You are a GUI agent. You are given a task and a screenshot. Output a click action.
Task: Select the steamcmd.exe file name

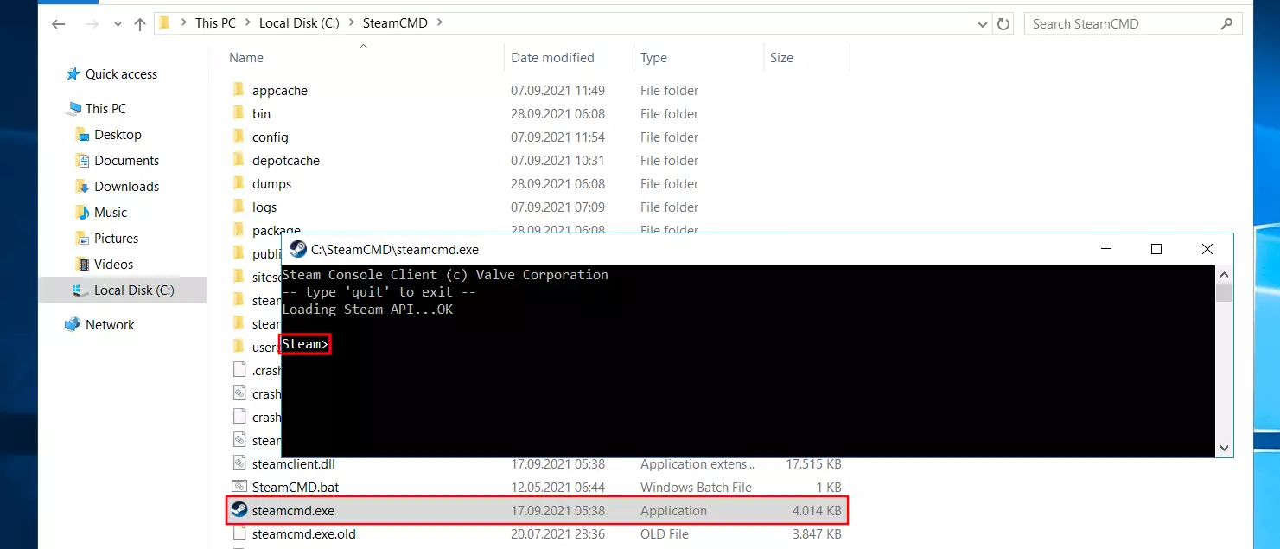pyautogui.click(x=293, y=511)
